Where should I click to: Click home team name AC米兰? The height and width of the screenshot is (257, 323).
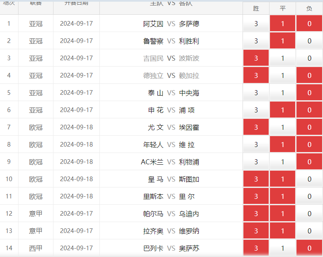pos(152,162)
